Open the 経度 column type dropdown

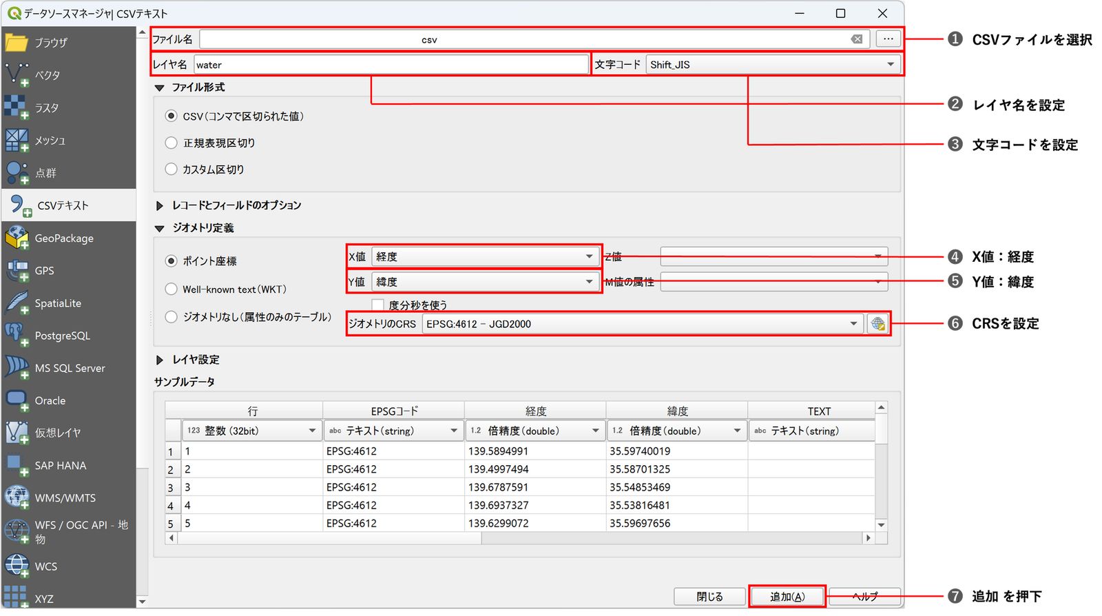coord(535,431)
